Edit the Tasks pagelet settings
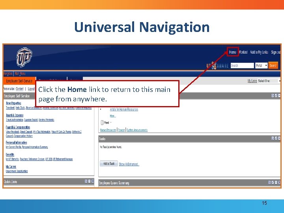 276,138
